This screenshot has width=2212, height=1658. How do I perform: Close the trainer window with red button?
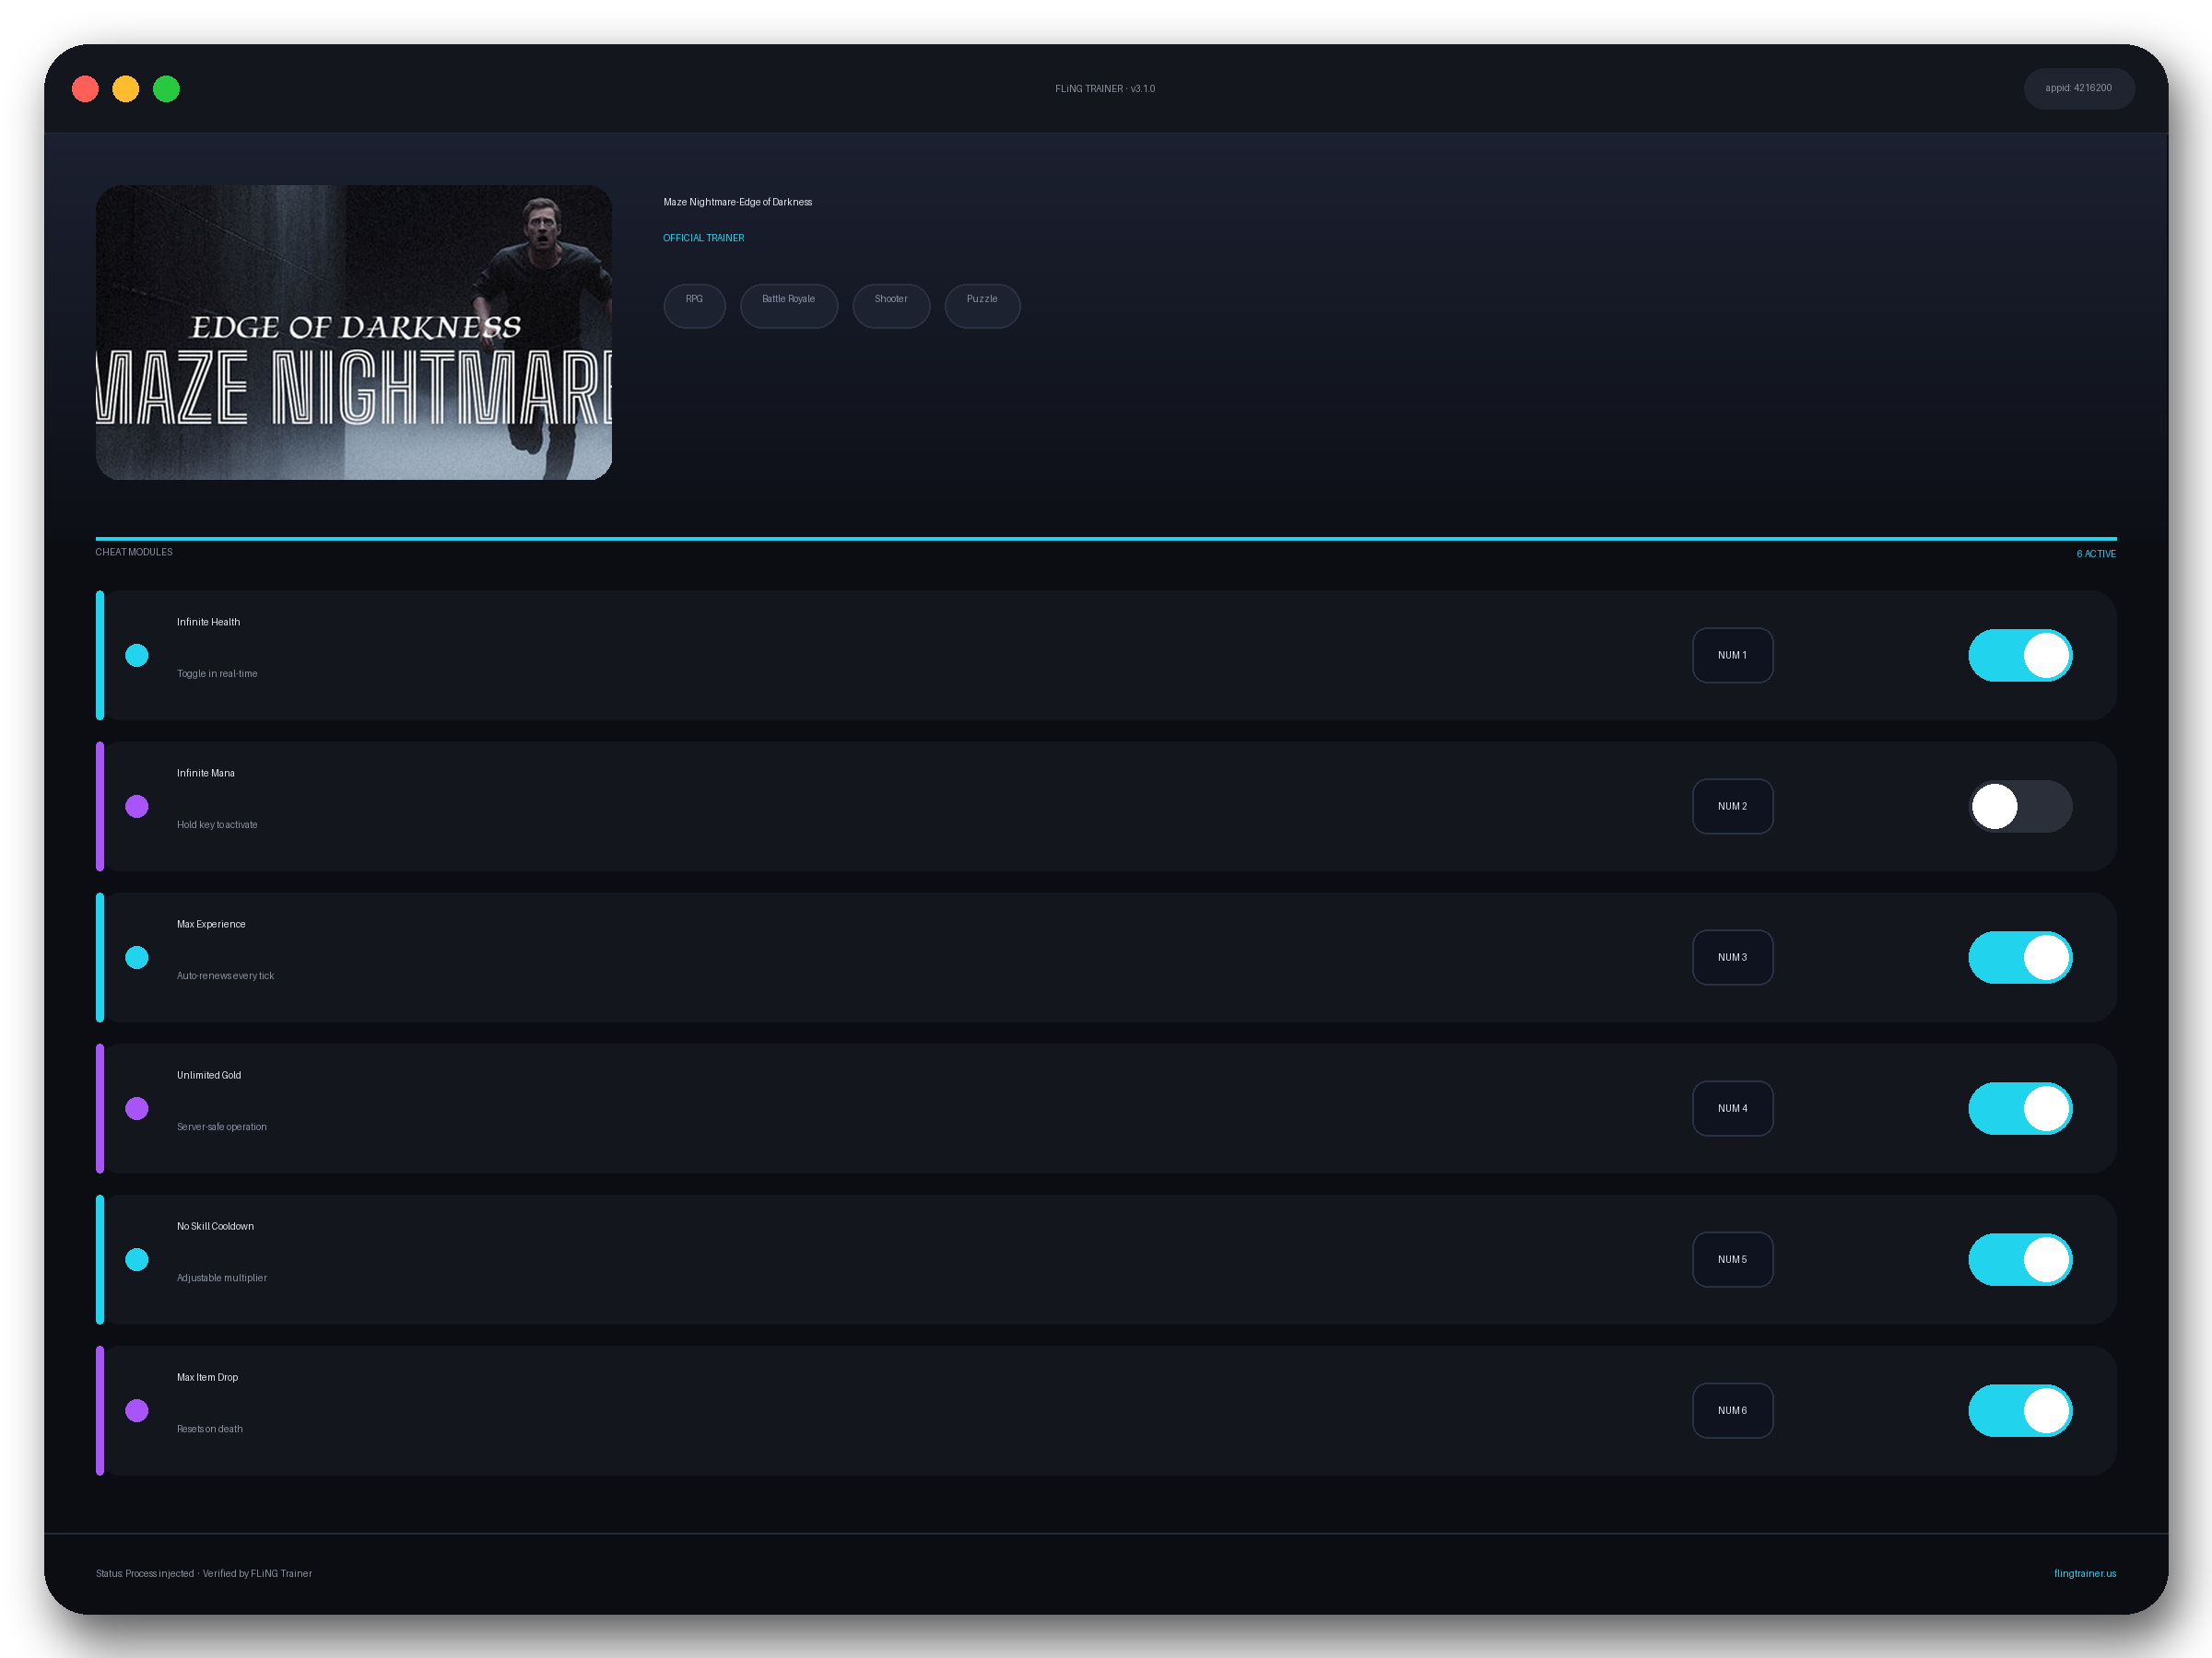tap(85, 89)
